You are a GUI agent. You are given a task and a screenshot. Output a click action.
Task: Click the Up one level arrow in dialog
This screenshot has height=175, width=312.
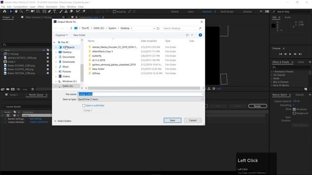pyautogui.click(x=71, y=28)
